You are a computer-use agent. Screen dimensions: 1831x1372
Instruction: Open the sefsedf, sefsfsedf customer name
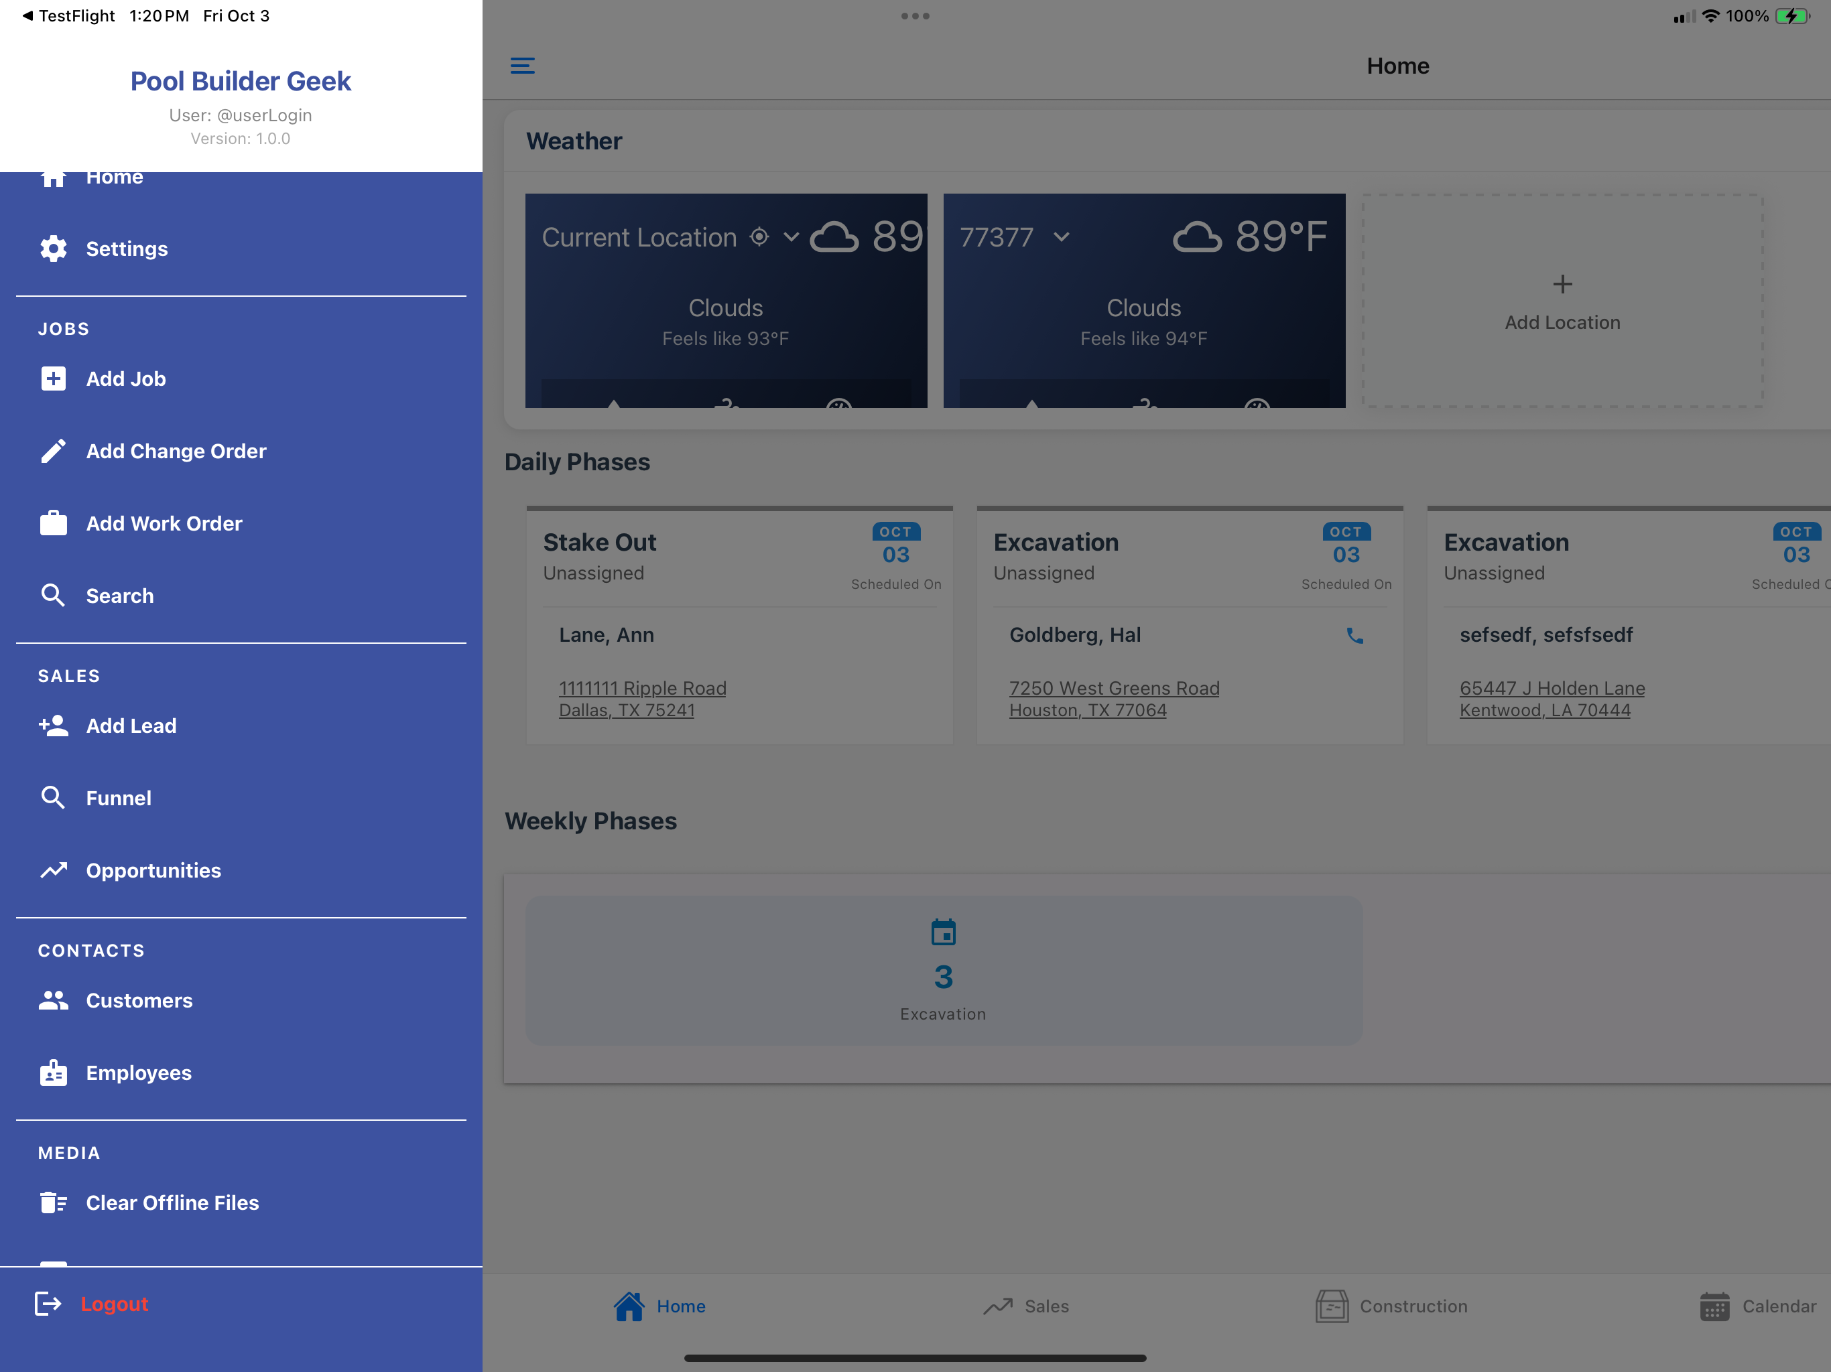[1545, 634]
